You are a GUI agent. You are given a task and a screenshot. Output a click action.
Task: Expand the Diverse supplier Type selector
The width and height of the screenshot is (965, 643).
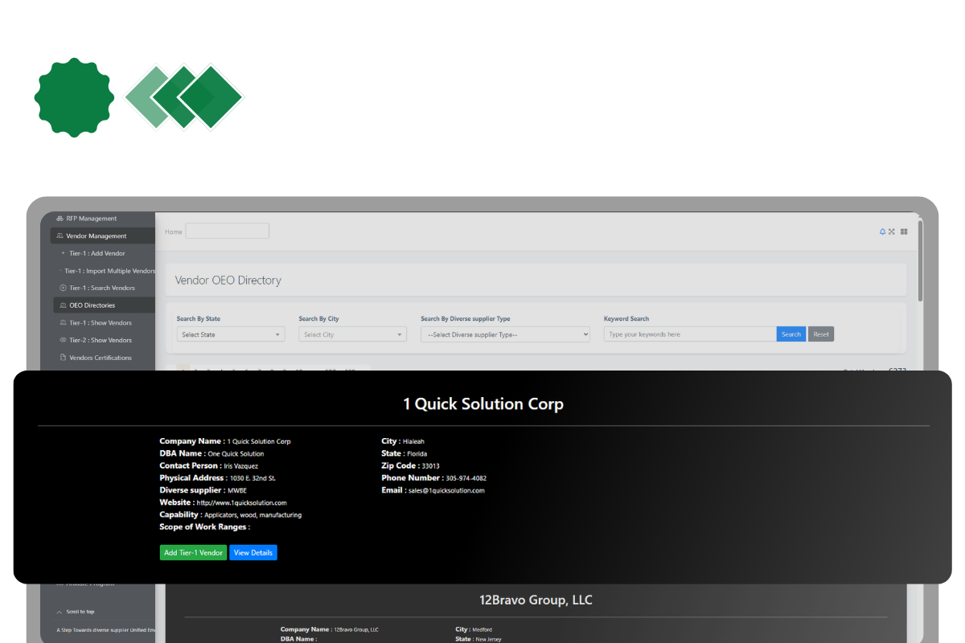505,334
